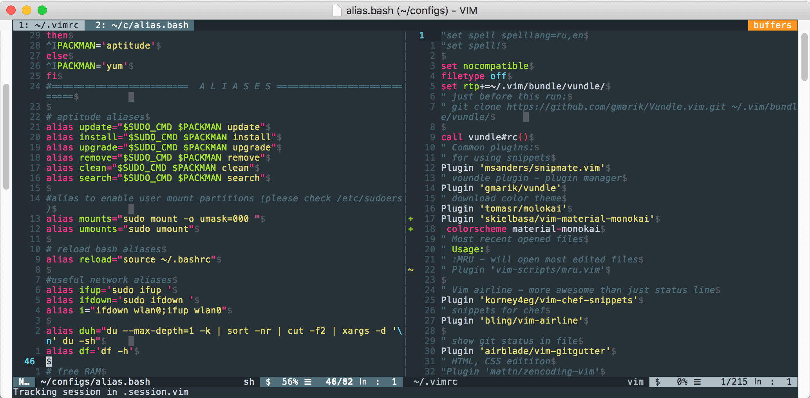Screen dimensions: 810x398
Task: Click the ~/configs/alias.bash filename in statusline
Action: pyautogui.click(x=94, y=382)
